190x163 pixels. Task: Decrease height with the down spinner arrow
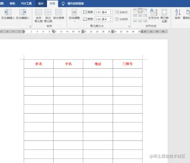111,13
